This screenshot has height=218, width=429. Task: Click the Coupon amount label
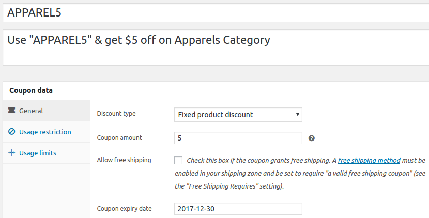119,138
